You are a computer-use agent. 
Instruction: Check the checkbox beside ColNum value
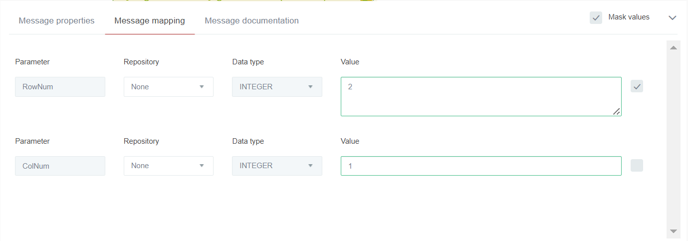coord(637,166)
